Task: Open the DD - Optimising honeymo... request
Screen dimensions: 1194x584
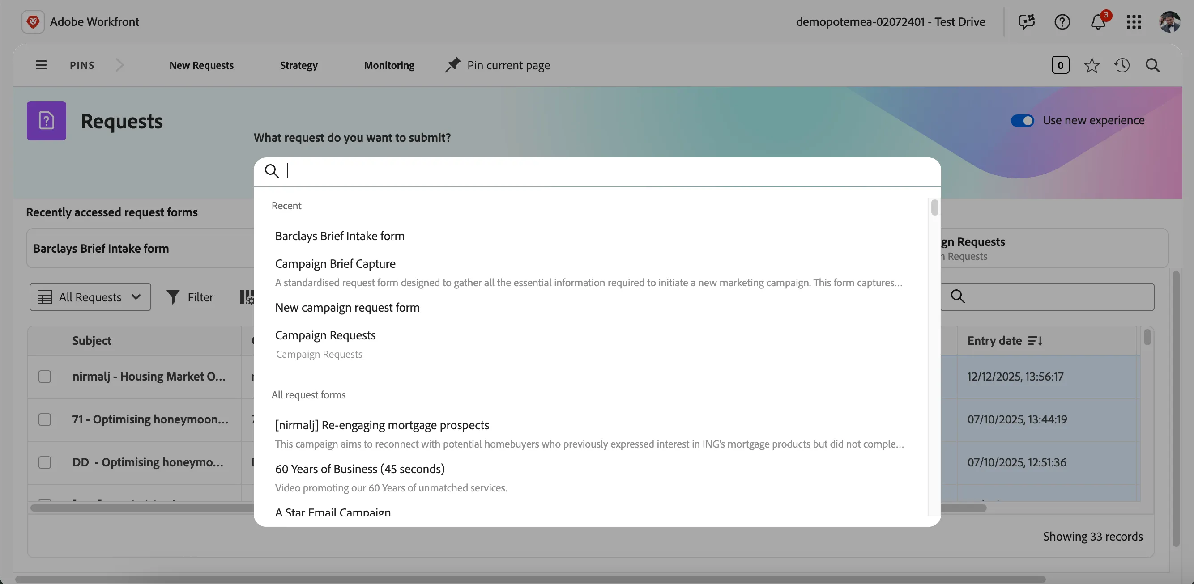Action: pos(147,463)
